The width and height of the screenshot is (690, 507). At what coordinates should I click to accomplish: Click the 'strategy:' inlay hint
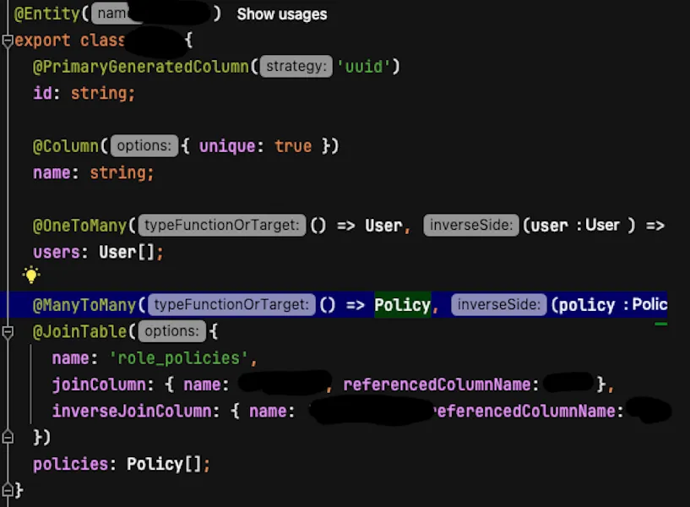point(296,67)
